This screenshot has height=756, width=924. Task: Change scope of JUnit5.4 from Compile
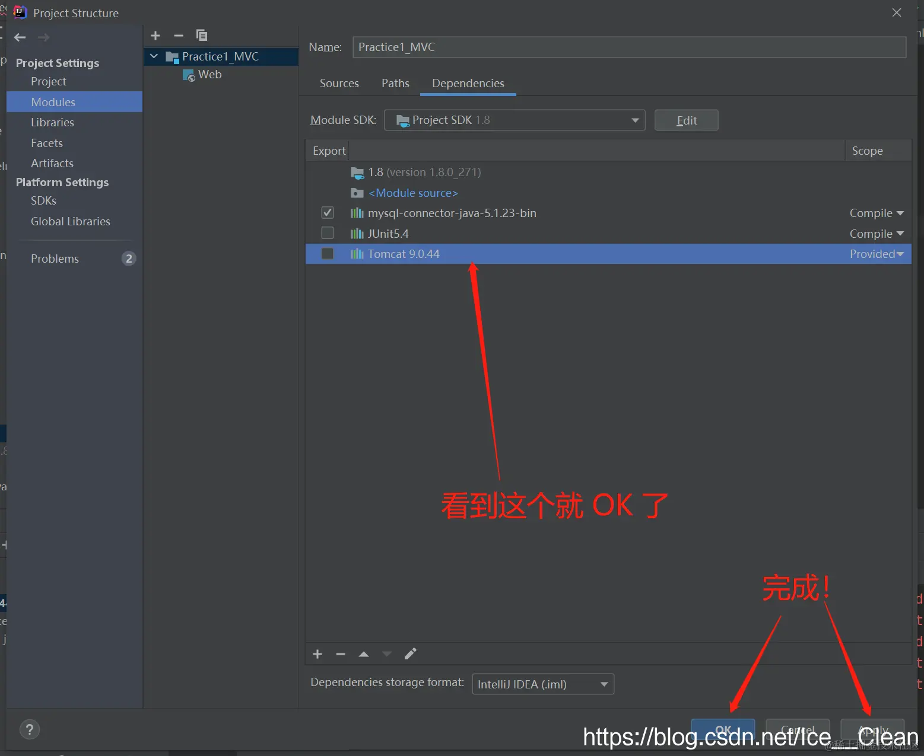pyautogui.click(x=877, y=234)
